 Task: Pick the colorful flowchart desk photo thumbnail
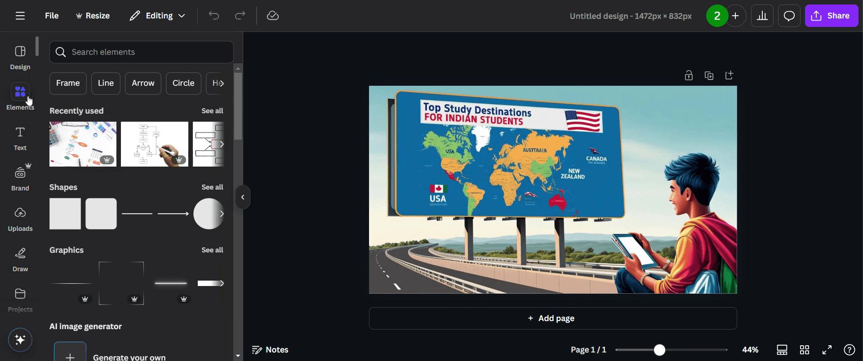coord(83,144)
